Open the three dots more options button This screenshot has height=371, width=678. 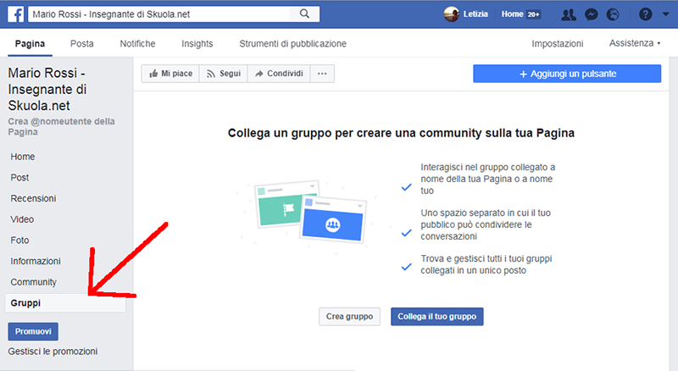coord(321,74)
